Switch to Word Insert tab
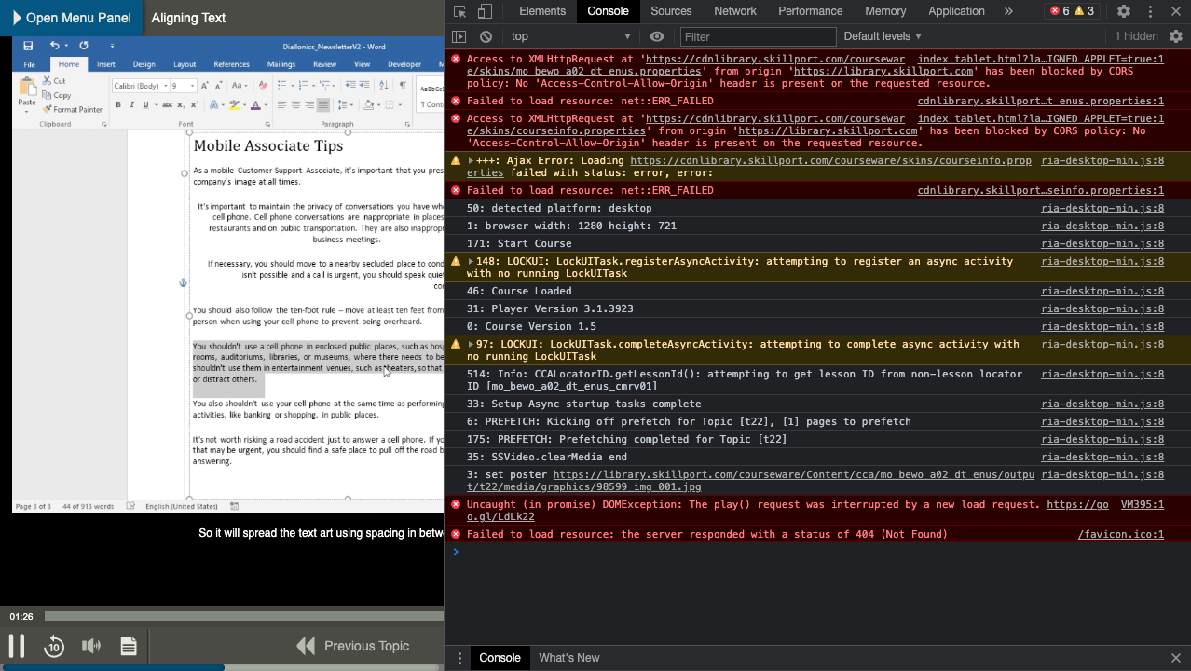The image size is (1191, 671). pos(106,64)
